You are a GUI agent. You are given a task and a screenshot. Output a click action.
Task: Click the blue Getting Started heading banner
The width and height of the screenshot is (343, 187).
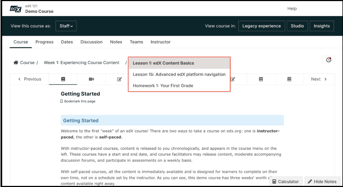pyautogui.click(x=172, y=120)
